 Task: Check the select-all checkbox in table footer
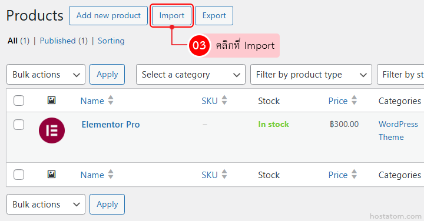point(19,175)
